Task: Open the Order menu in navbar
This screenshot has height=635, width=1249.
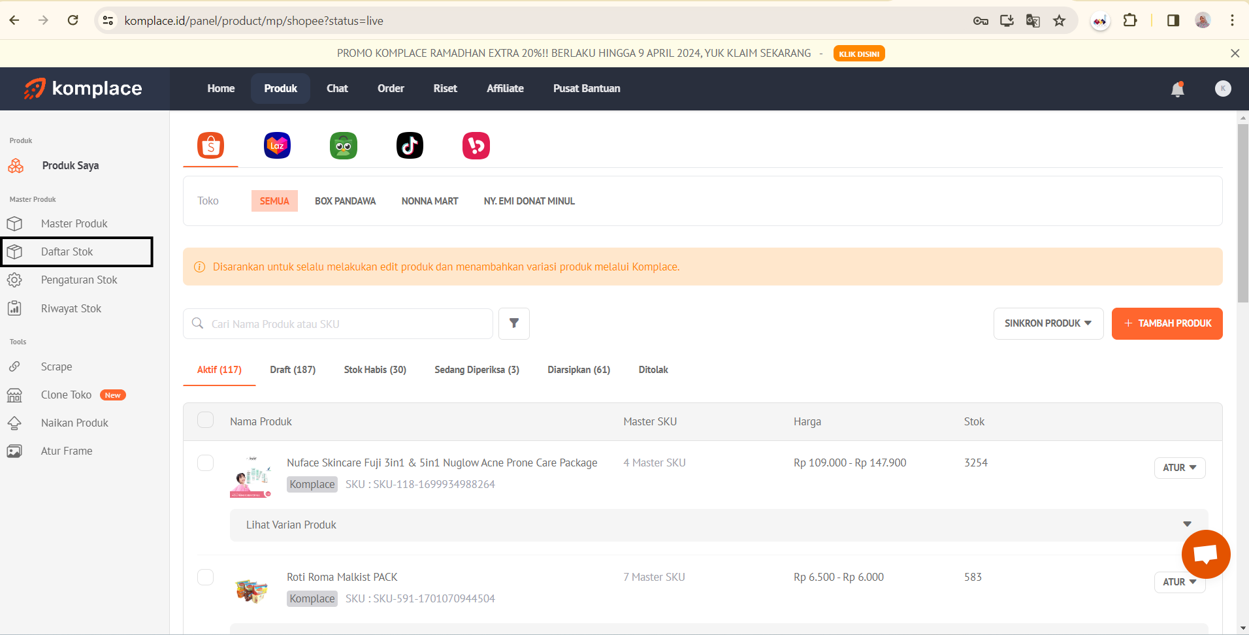Action: tap(391, 88)
